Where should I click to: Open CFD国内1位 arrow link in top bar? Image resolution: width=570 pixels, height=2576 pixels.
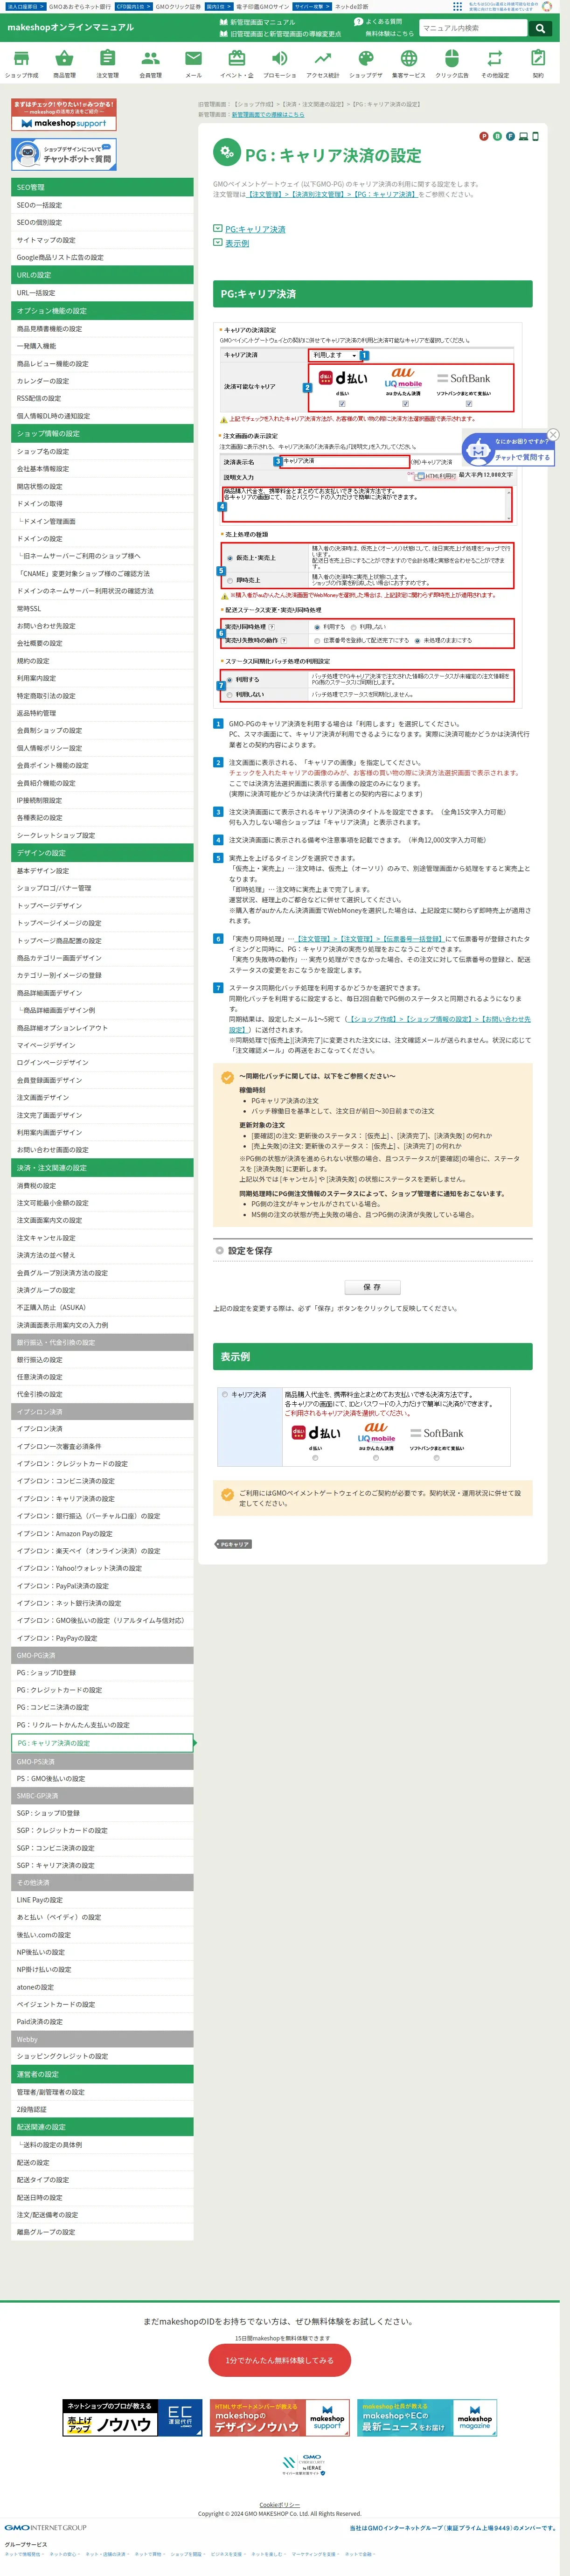pyautogui.click(x=133, y=6)
